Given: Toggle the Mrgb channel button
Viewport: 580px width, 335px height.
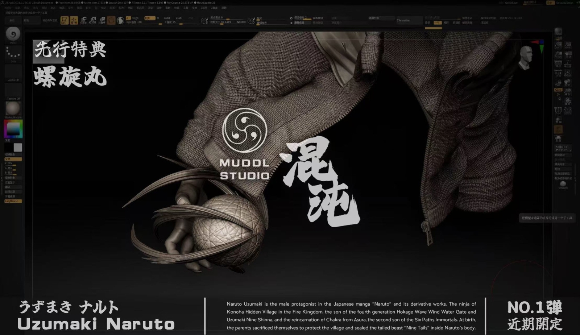Looking at the screenshot, I should tap(135, 18).
